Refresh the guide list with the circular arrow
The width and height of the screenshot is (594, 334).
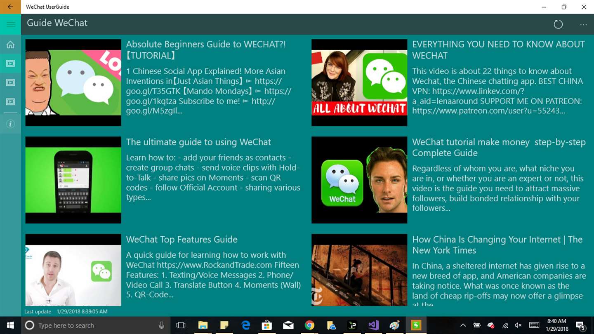[x=558, y=24]
